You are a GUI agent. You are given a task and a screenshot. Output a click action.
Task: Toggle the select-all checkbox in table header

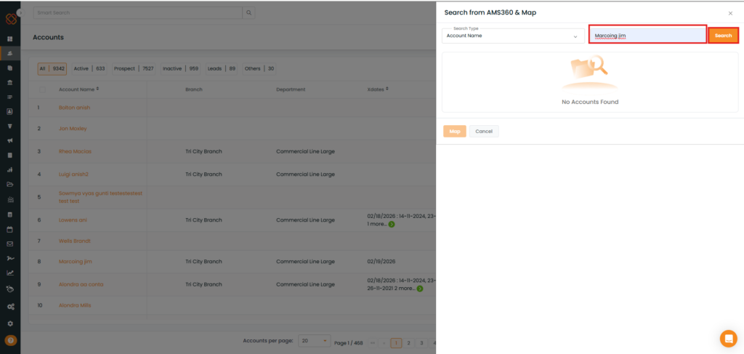coord(41,89)
